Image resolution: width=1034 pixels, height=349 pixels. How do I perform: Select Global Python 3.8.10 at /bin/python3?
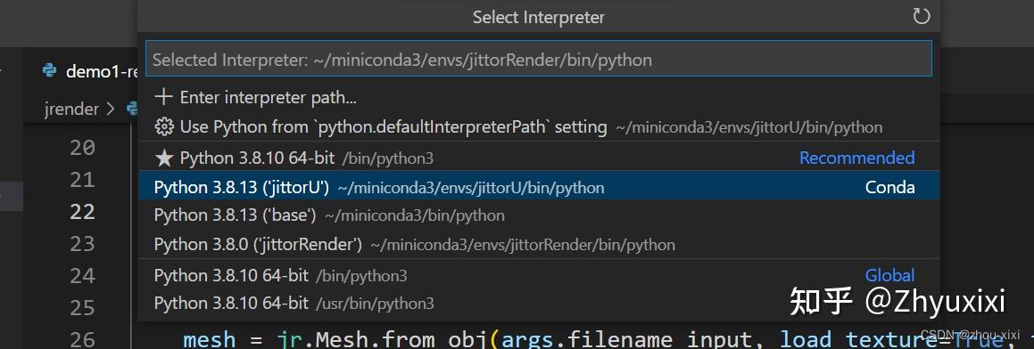[539, 275]
